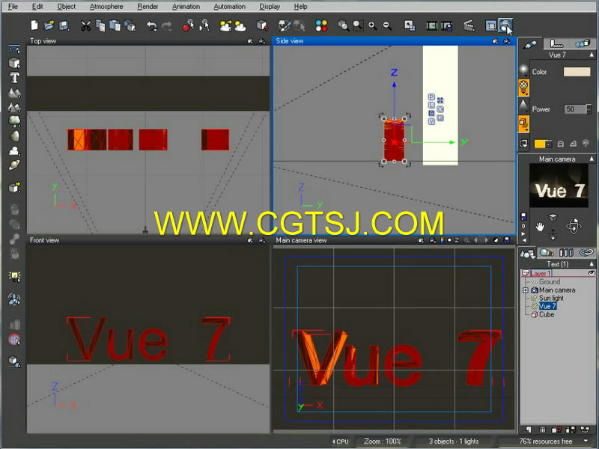Toggle the lens flare option icon

point(523,70)
